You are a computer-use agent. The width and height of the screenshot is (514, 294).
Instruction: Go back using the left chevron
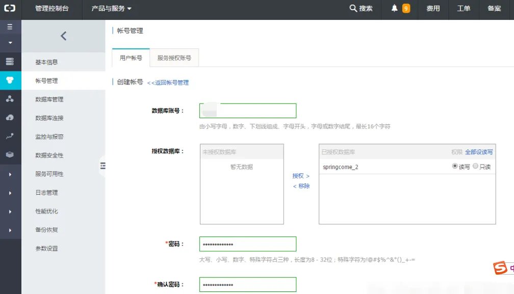(64, 36)
